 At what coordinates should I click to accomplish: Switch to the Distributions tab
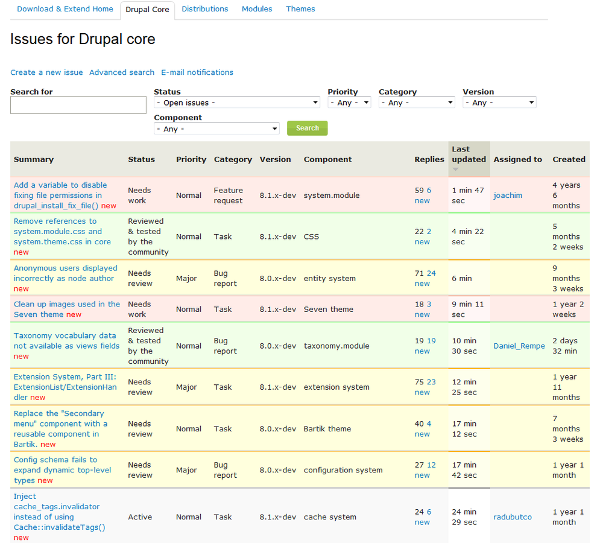click(204, 9)
